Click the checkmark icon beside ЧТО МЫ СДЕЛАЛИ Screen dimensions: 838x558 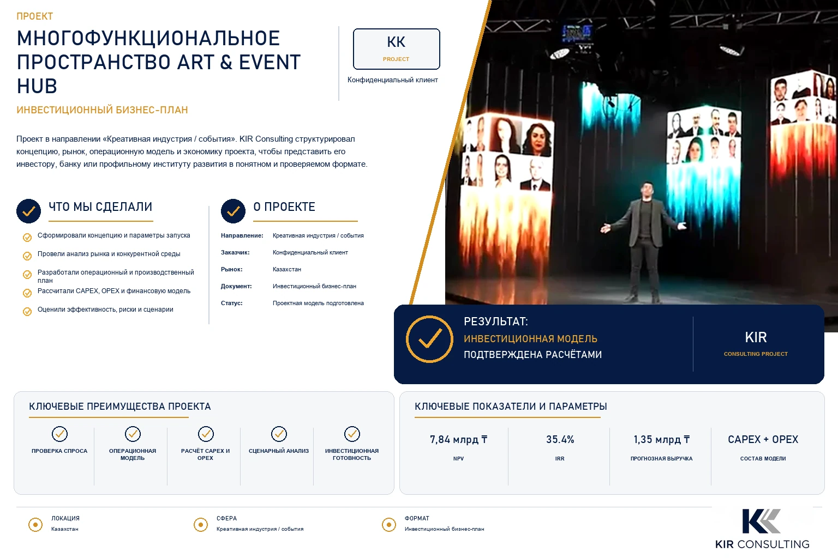click(x=28, y=211)
